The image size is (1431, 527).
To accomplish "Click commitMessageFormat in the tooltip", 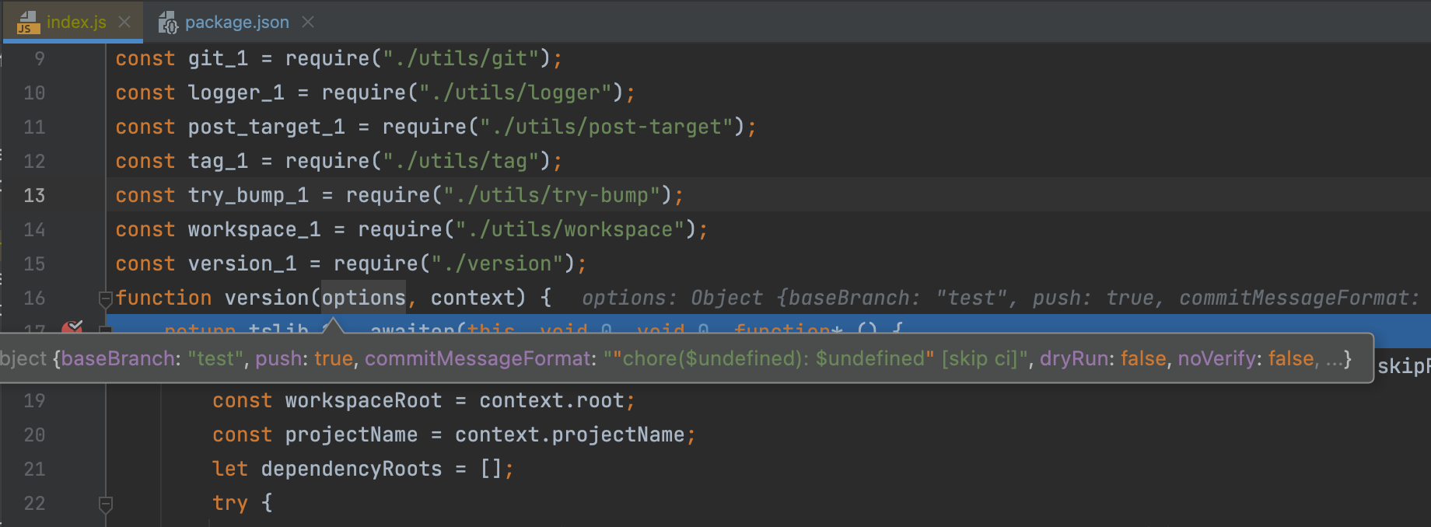I will [x=478, y=358].
